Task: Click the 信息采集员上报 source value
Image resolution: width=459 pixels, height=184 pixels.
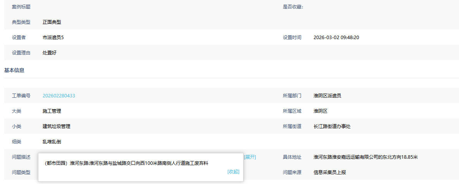Action: click(x=330, y=172)
